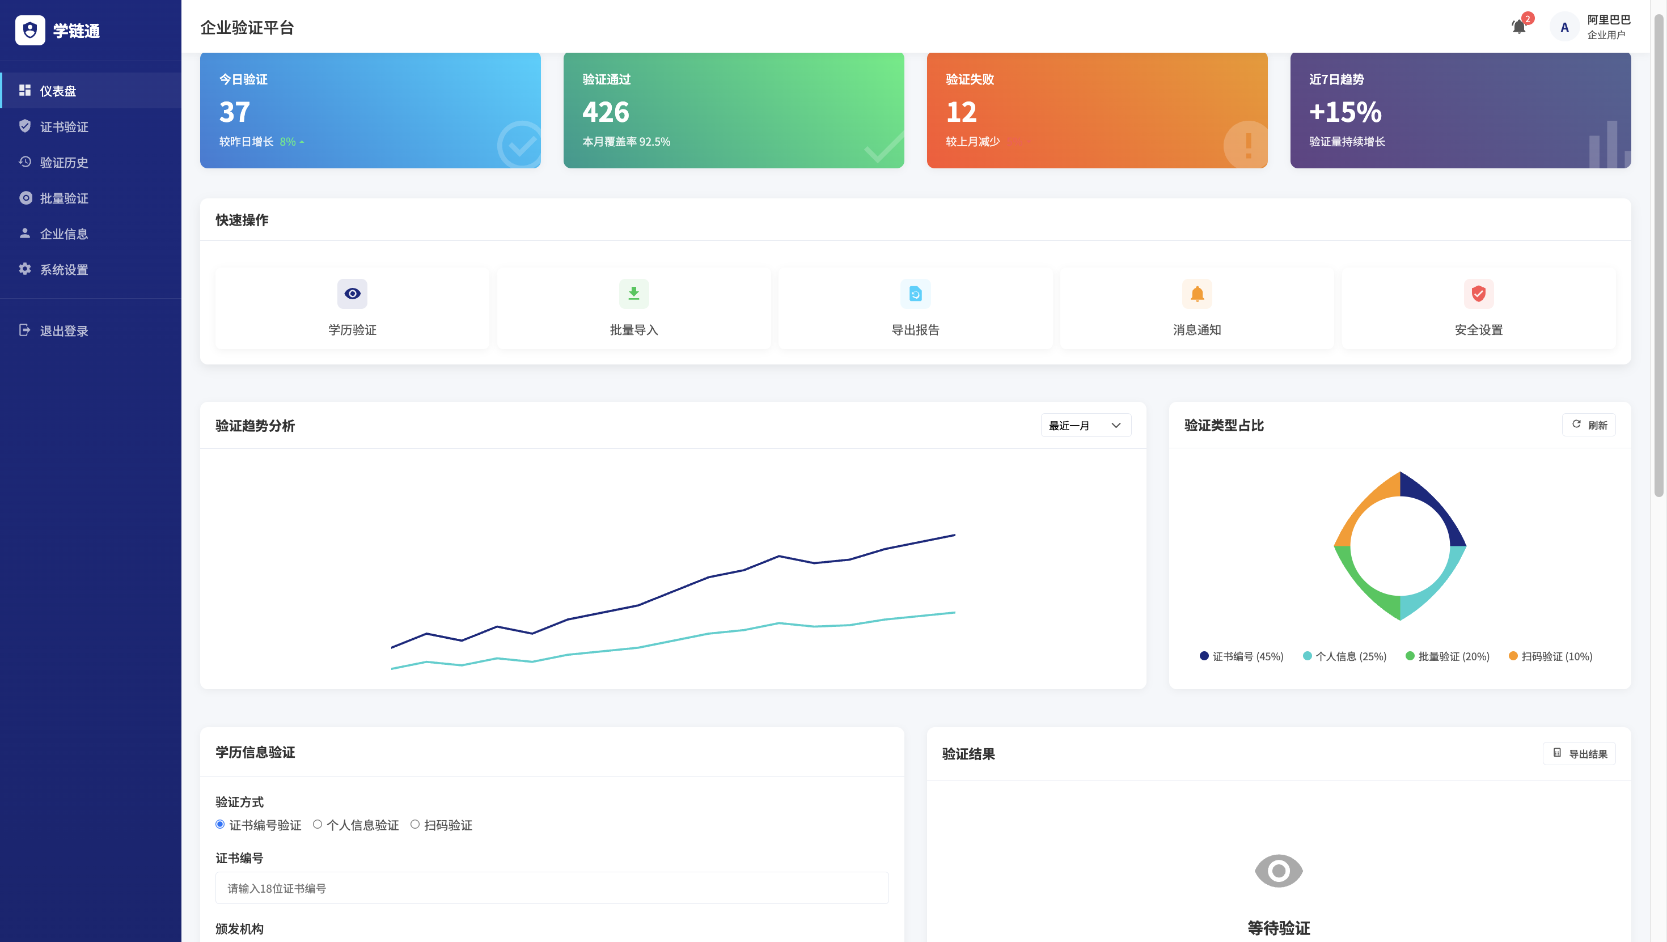This screenshot has height=942, width=1667.
Task: Click the page vertical scrollbar
Action: point(1658,256)
